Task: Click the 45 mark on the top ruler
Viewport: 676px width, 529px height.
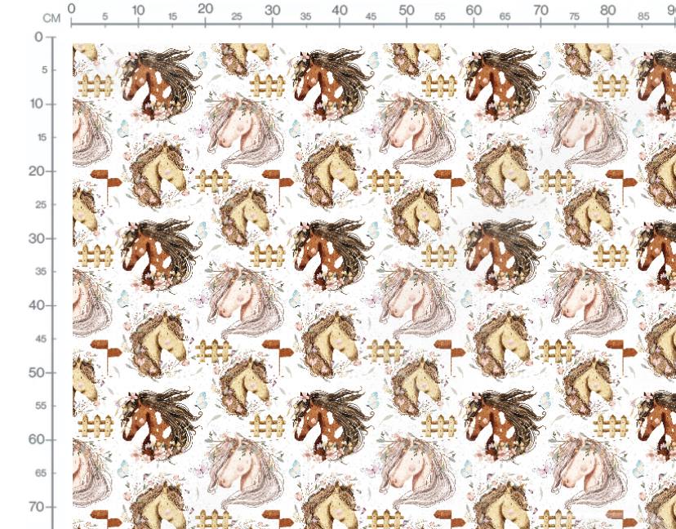Action: pyautogui.click(x=371, y=16)
